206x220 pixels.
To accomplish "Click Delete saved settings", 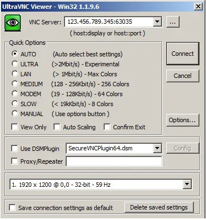I will coord(159,207).
